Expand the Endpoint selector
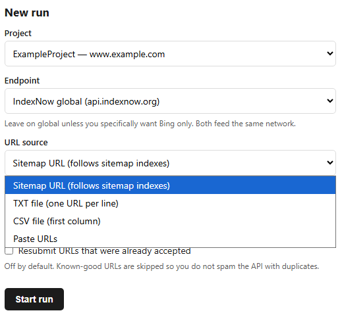Image resolution: width=342 pixels, height=315 pixels. (170, 101)
